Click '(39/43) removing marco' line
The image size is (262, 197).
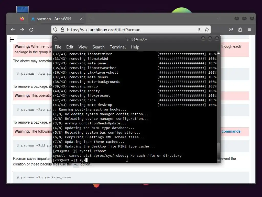point(75,86)
